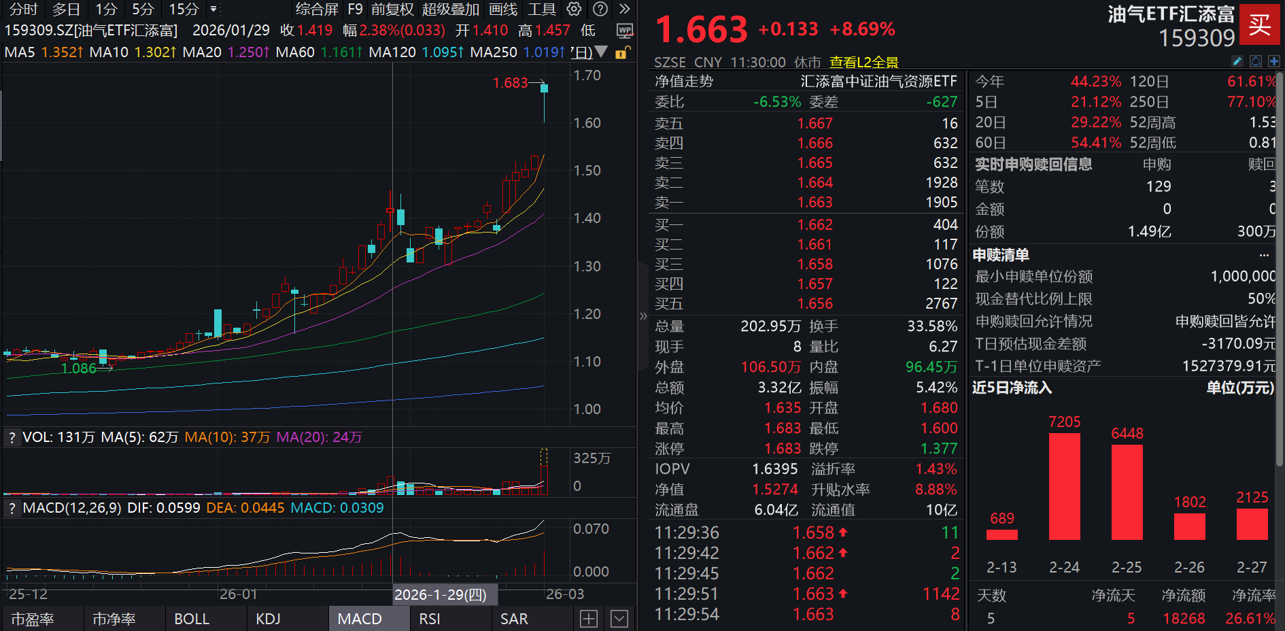Open the 工具 tools menu
Viewport: 1285px width, 631px height.
coord(542,9)
